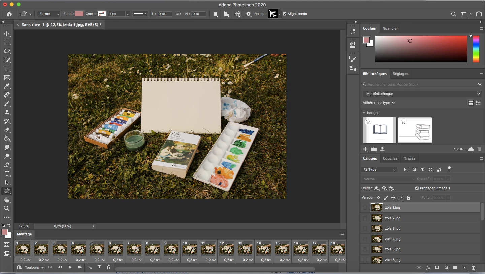Image resolution: width=485 pixels, height=274 pixels.
Task: Select the Move tool
Action: coord(7,34)
